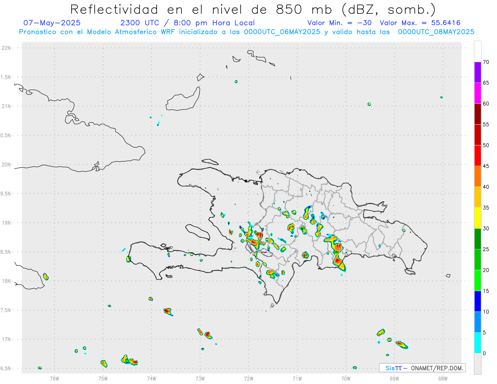Click the '35' tick label on the colorbar
The image size is (497, 384).
point(486,208)
